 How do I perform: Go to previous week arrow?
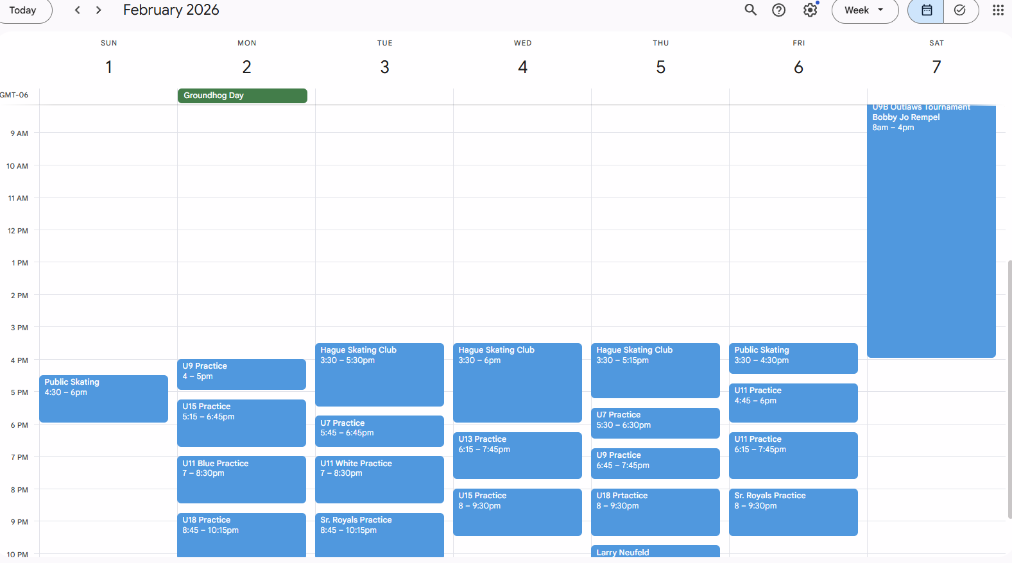tap(78, 10)
